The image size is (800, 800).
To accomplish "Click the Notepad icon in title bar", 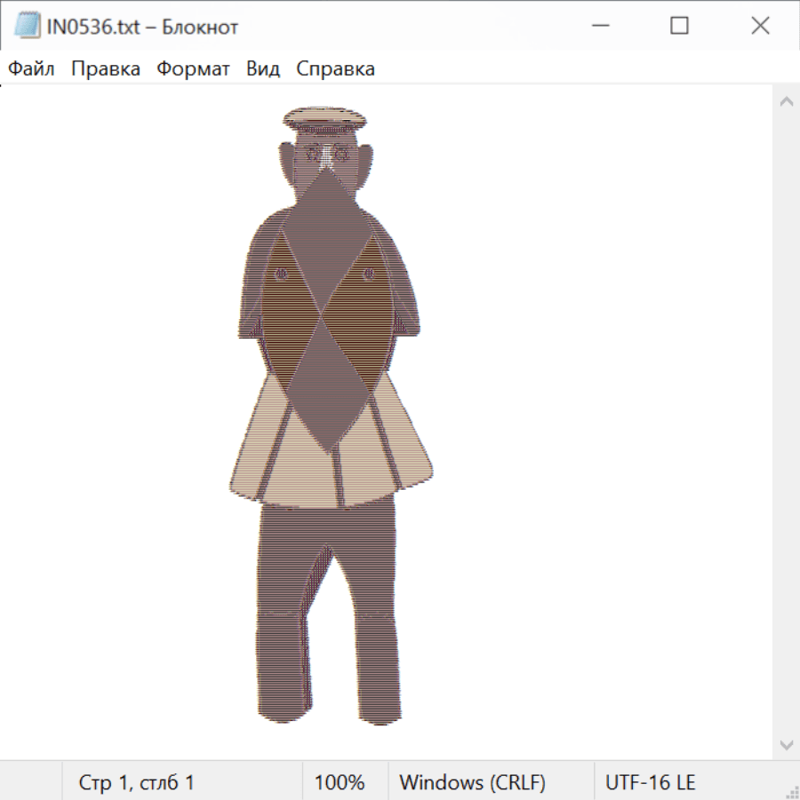I will [x=26, y=27].
